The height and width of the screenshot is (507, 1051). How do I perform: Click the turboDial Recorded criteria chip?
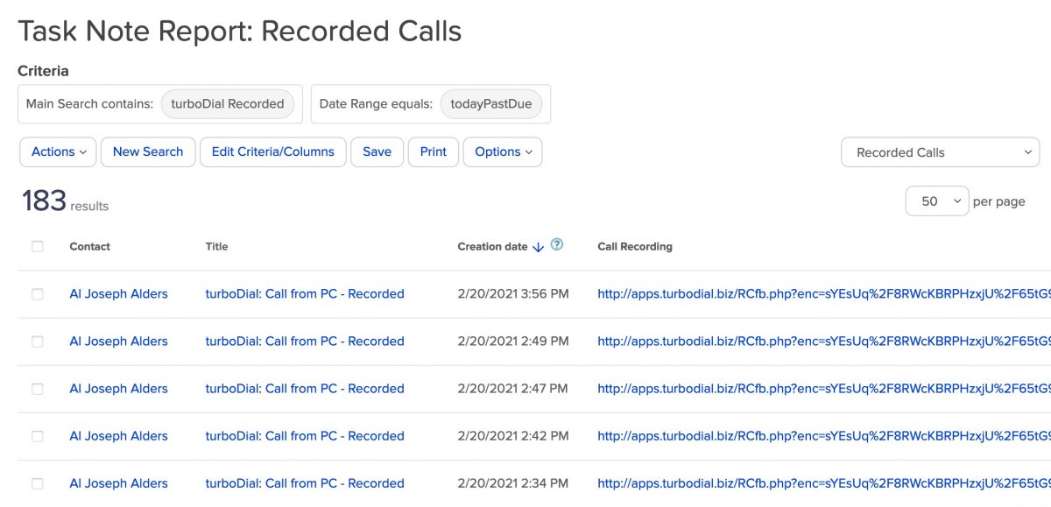[x=228, y=103]
